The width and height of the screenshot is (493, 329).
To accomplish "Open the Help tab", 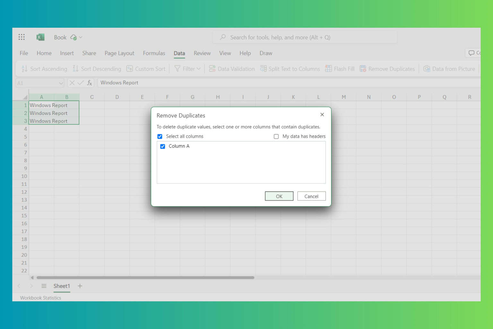I will pos(245,53).
